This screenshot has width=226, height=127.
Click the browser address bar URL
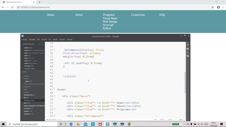coord(35,7)
